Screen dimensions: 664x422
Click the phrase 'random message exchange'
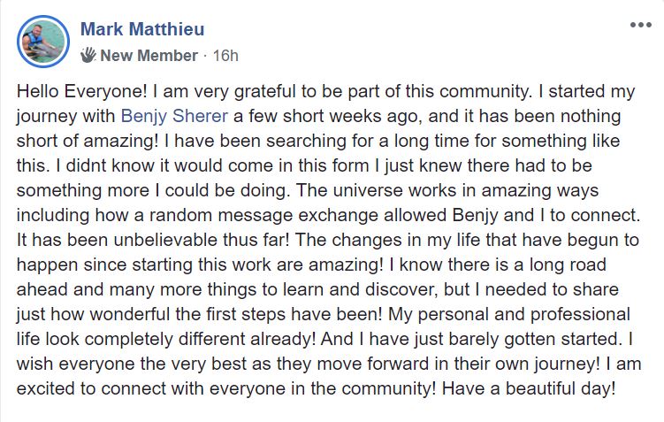click(x=263, y=215)
